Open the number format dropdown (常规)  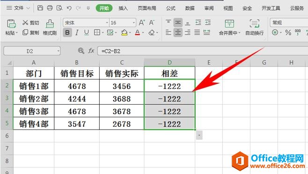(x=289, y=22)
